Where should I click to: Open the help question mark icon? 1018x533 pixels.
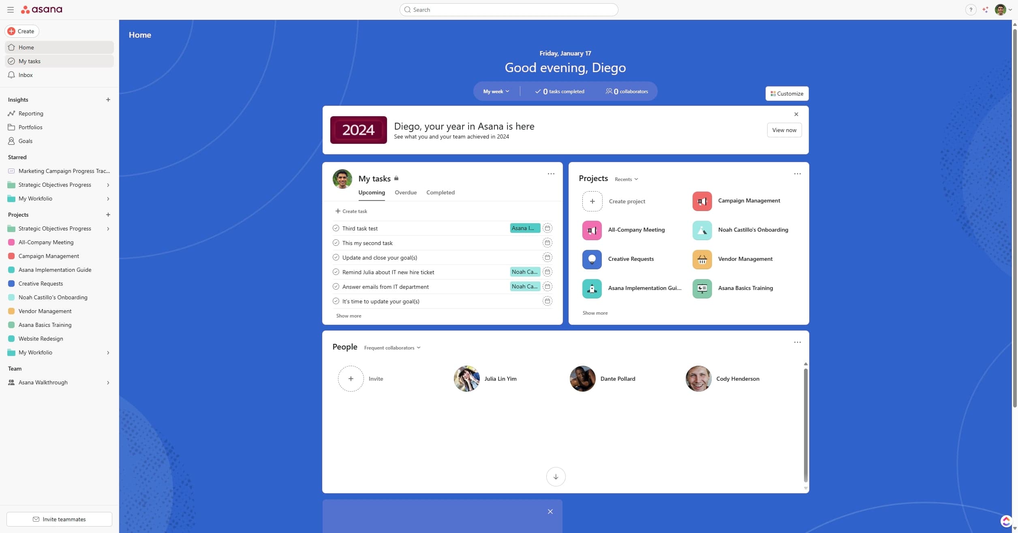coord(971,10)
